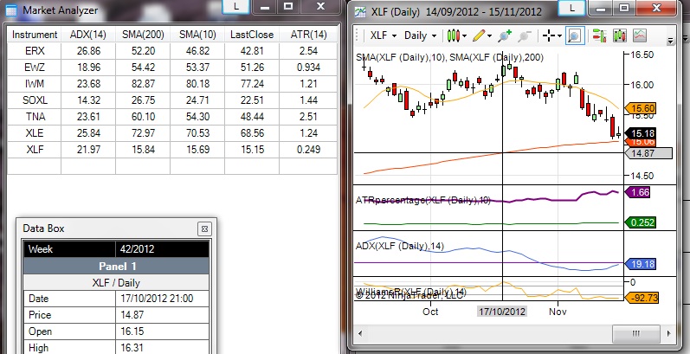
Task: Click the 0.252 green indicator marker
Action: (641, 222)
